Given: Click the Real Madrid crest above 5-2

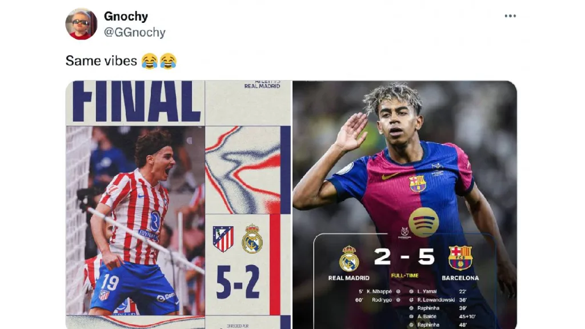Looking at the screenshot, I should pyautogui.click(x=252, y=239).
